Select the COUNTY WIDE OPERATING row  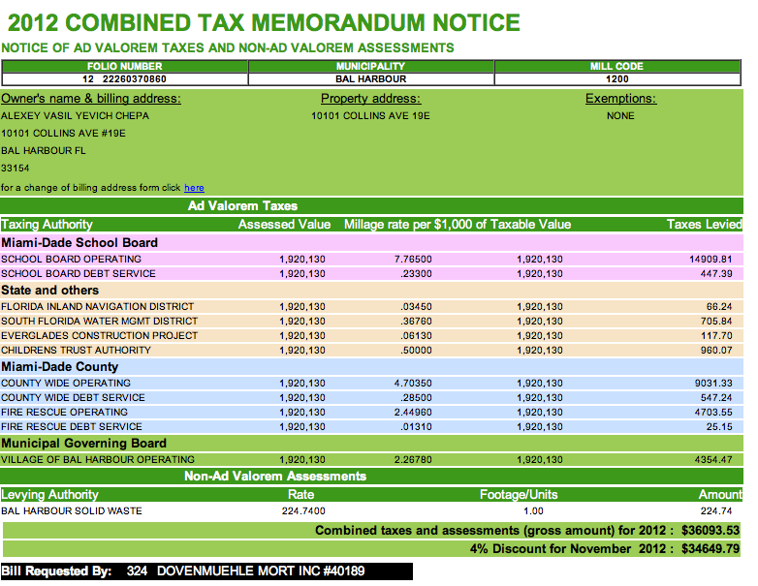[x=371, y=384]
